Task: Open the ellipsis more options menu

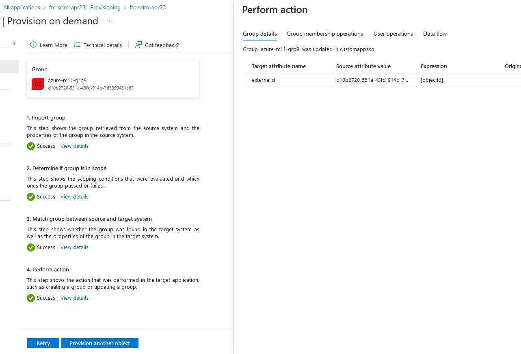Action: click(x=111, y=21)
